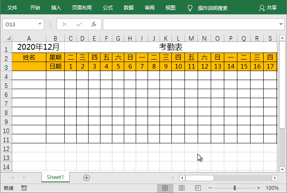
Task: Click the previous sheet navigation arrow
Action: 12,177
